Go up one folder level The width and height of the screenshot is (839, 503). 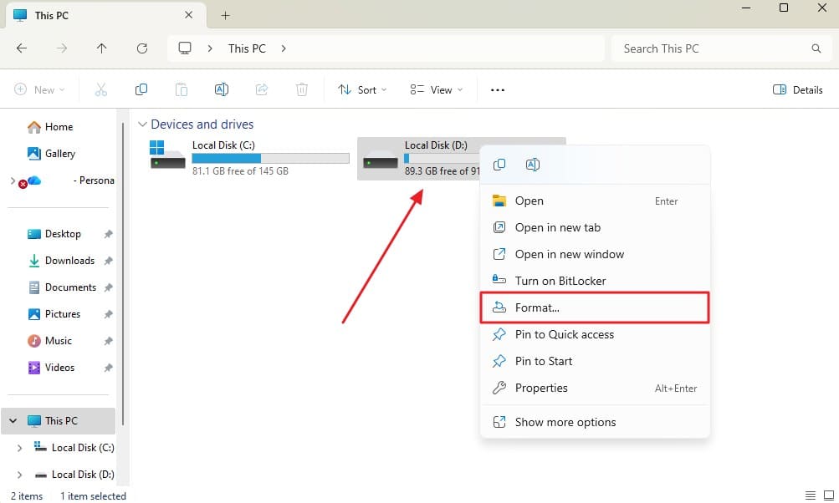[x=102, y=48]
